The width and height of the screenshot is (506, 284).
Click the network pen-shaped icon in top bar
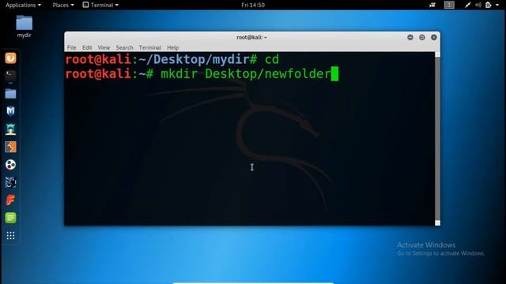(x=467, y=5)
